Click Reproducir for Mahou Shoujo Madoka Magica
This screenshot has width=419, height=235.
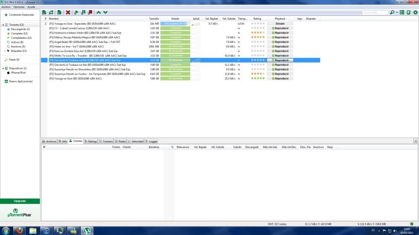pos(280,37)
